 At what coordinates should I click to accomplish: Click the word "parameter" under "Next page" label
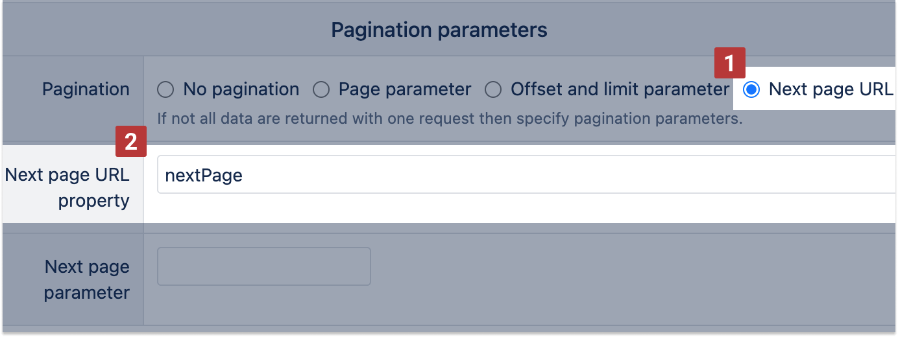(87, 292)
